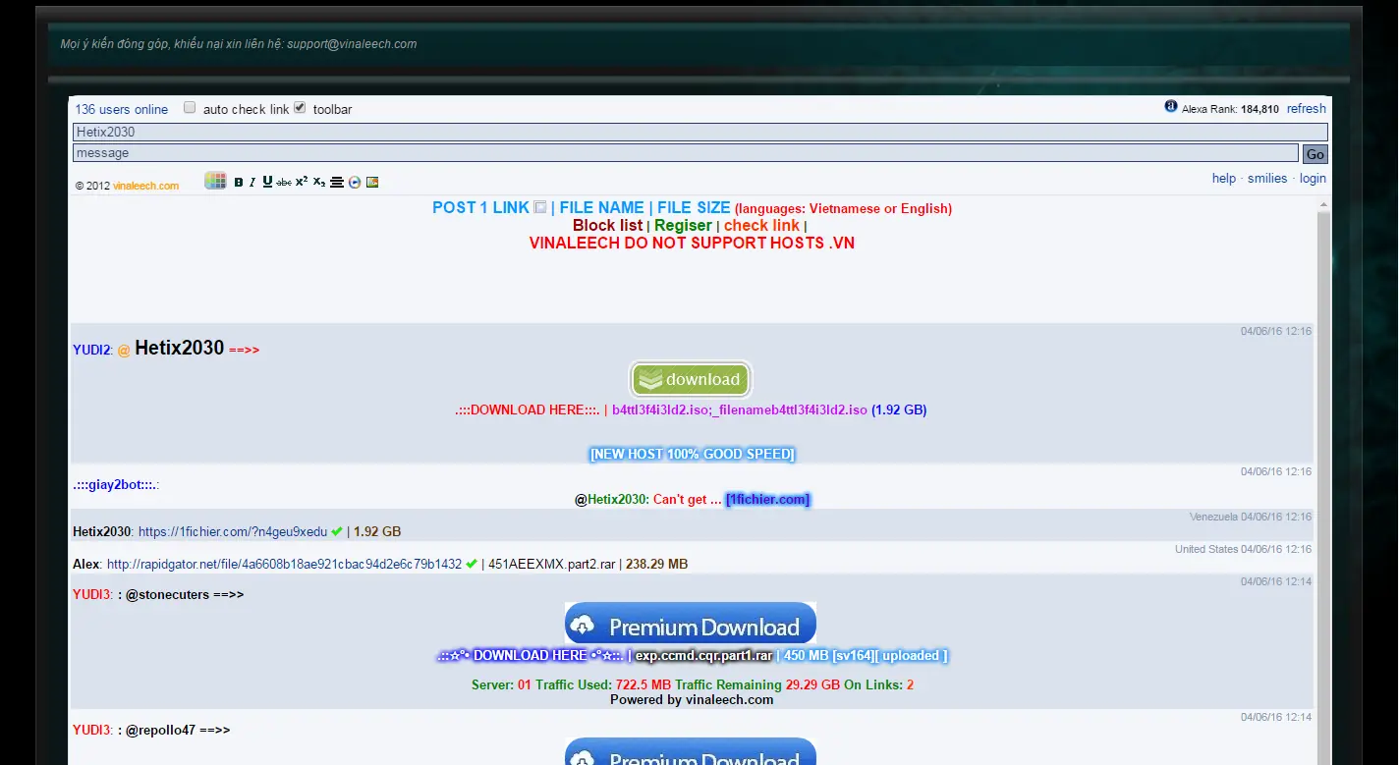Open the Regiser link
The height and width of the screenshot is (765, 1399).
(x=683, y=225)
